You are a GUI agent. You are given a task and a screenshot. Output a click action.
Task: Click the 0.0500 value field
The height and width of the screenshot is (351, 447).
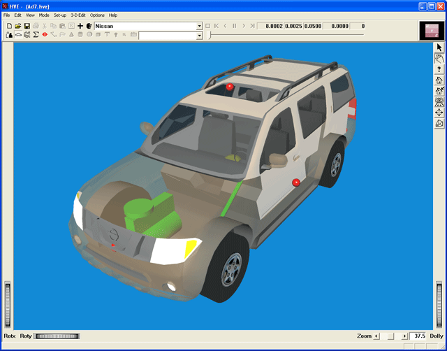[313, 27]
